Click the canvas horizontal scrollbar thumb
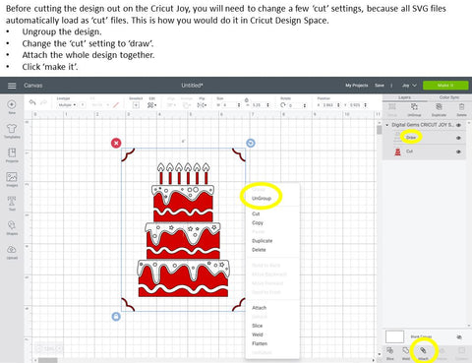Image resolution: width=472 pixels, height=363 pixels. coord(48,360)
